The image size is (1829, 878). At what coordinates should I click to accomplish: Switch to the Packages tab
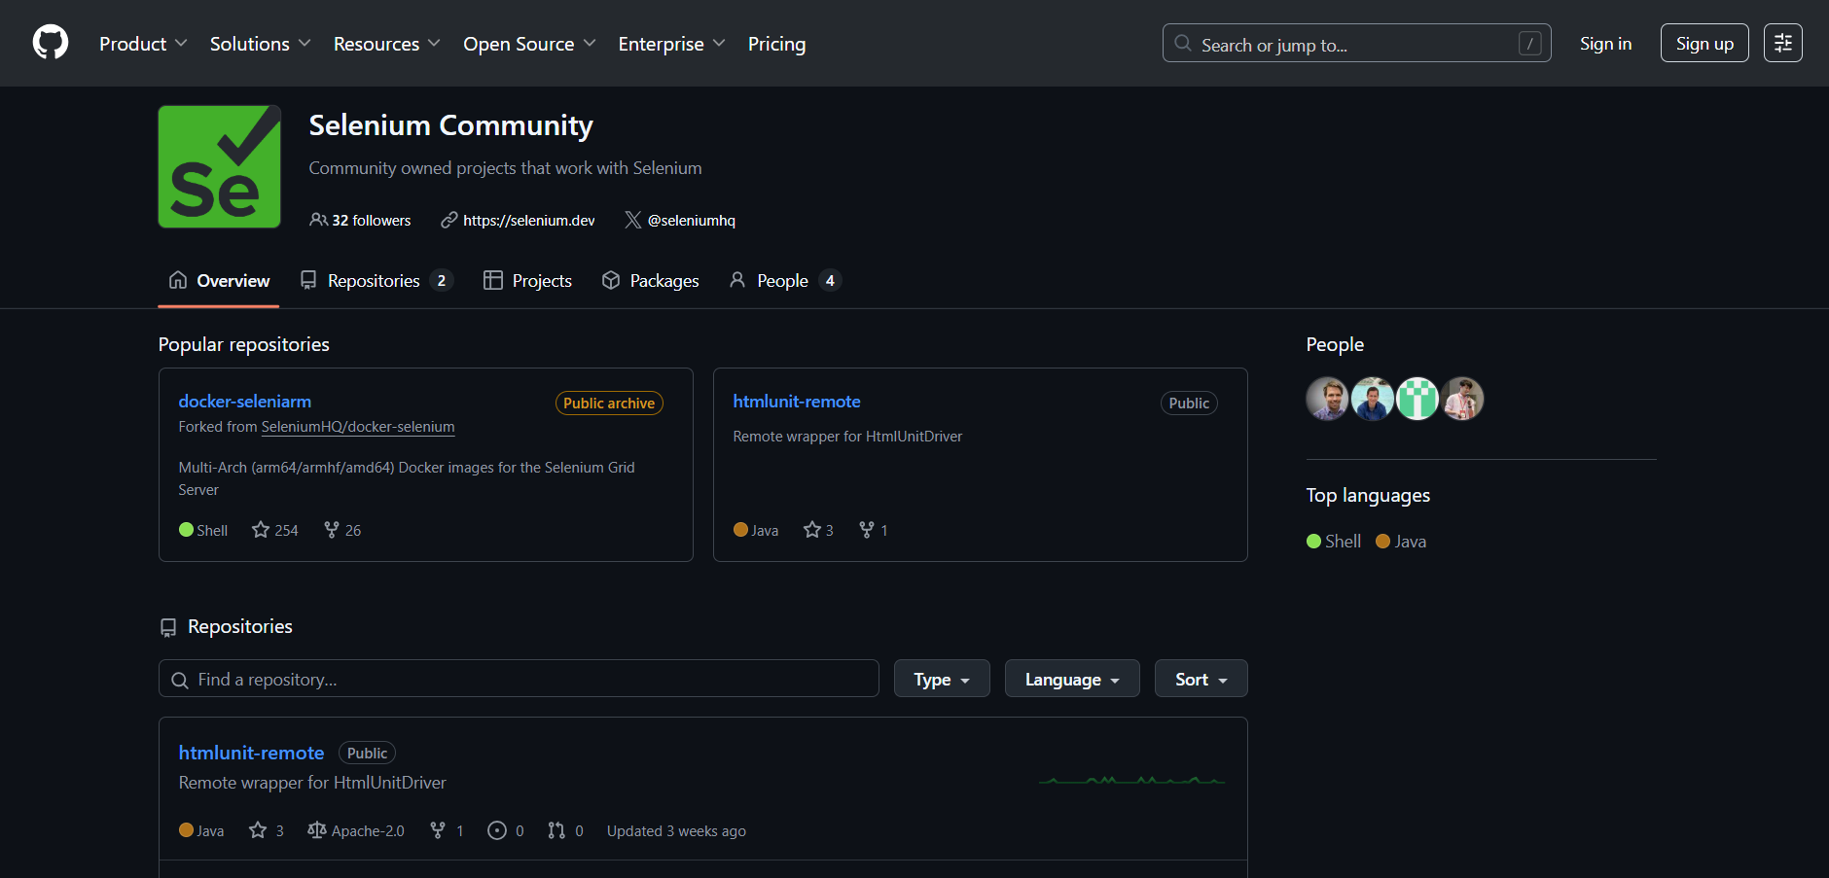pyautogui.click(x=650, y=280)
